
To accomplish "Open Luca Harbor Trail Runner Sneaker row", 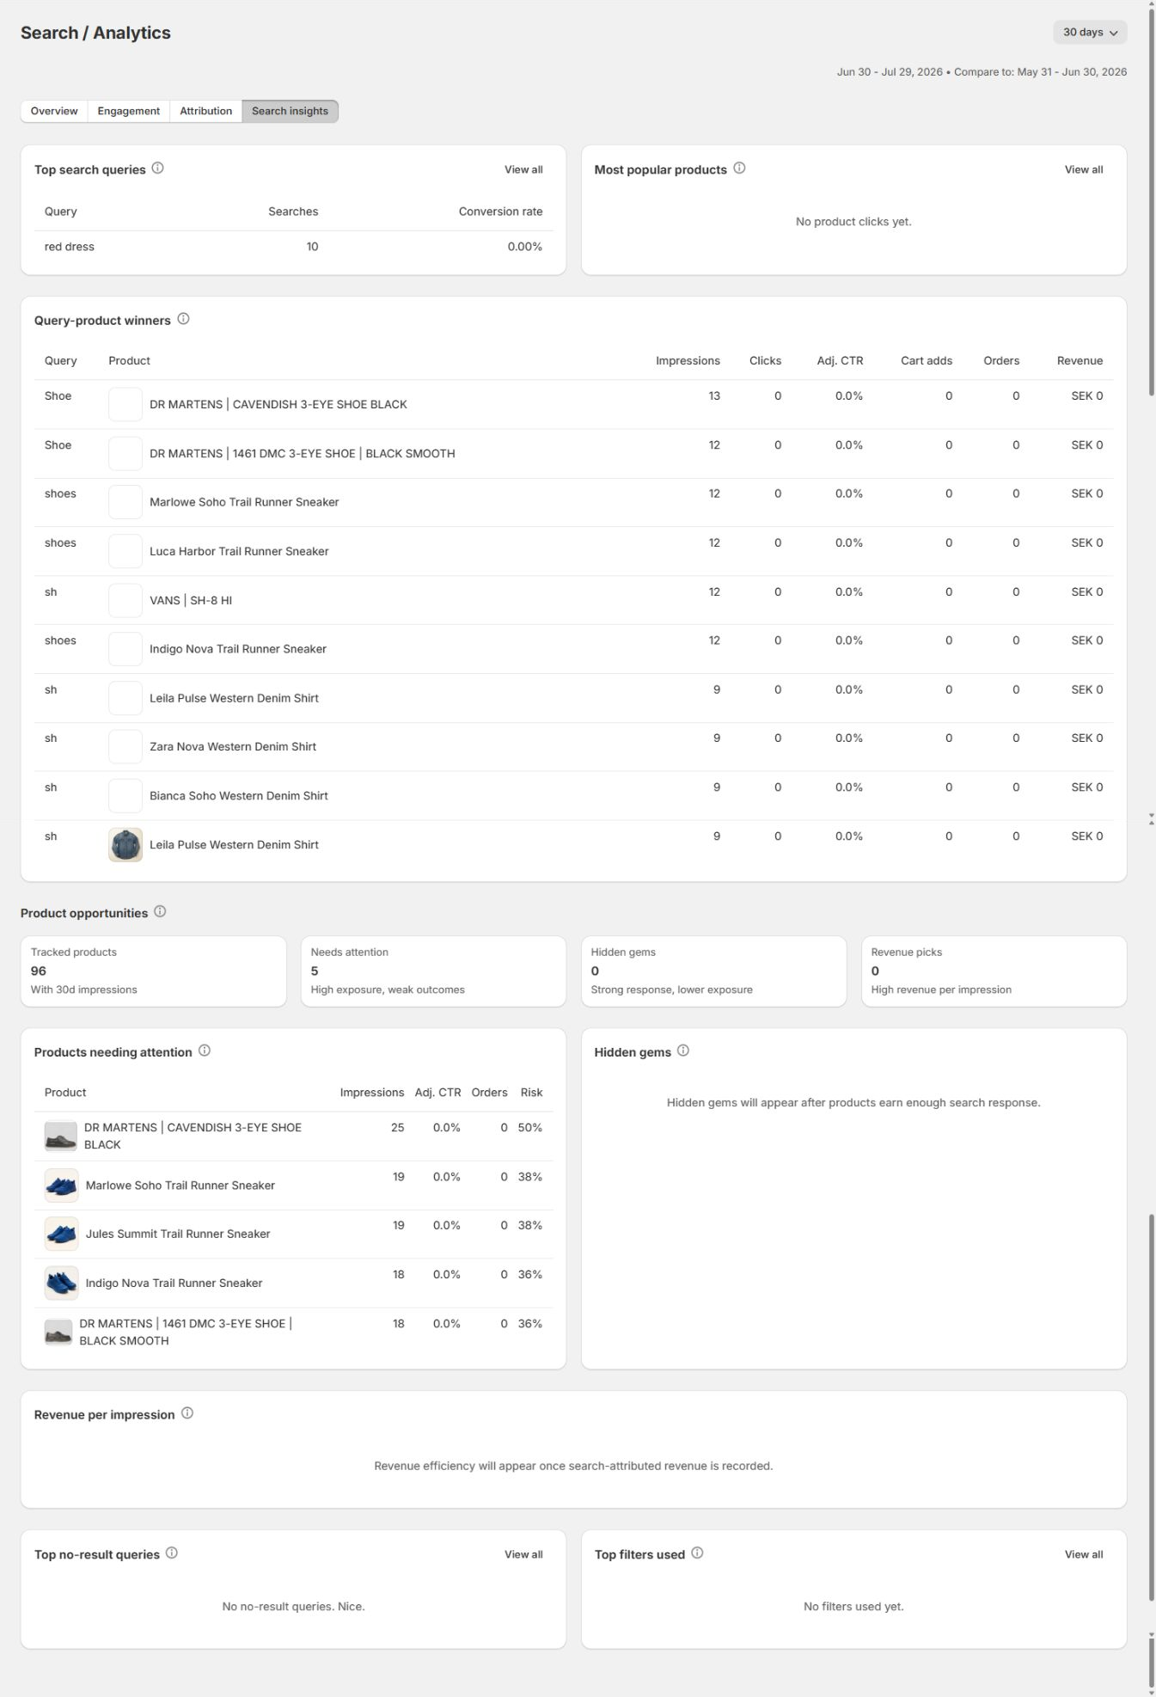I will pyautogui.click(x=573, y=551).
